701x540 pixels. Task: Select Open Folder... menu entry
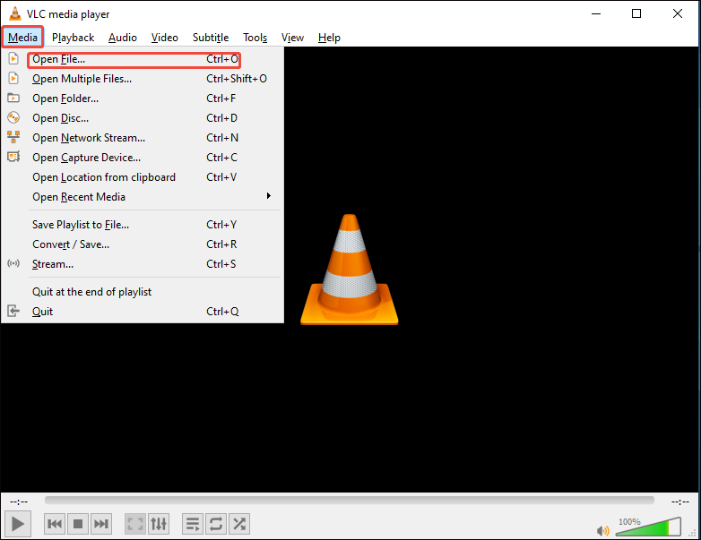click(143, 99)
